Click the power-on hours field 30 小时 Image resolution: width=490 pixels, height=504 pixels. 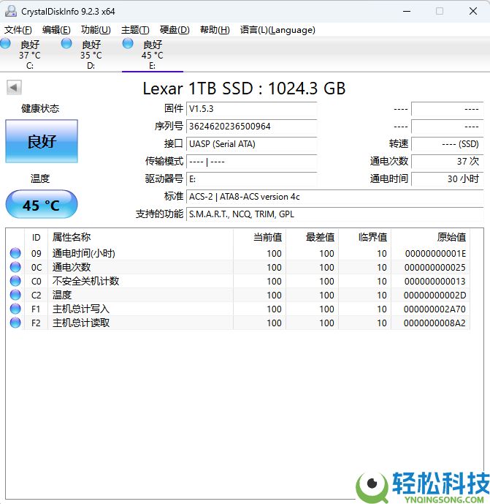pos(448,179)
